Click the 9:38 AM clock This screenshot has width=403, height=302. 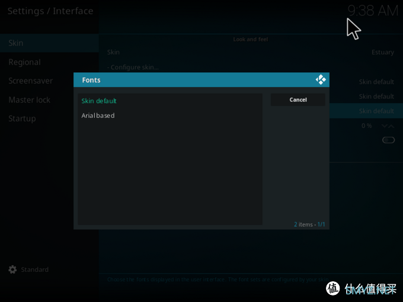coord(373,11)
